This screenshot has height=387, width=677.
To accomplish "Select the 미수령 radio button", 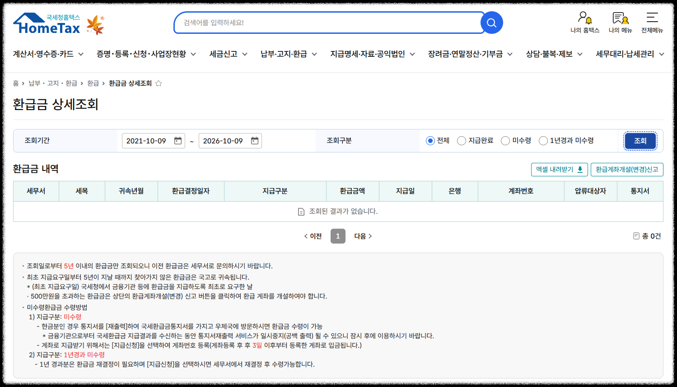I will [x=505, y=141].
